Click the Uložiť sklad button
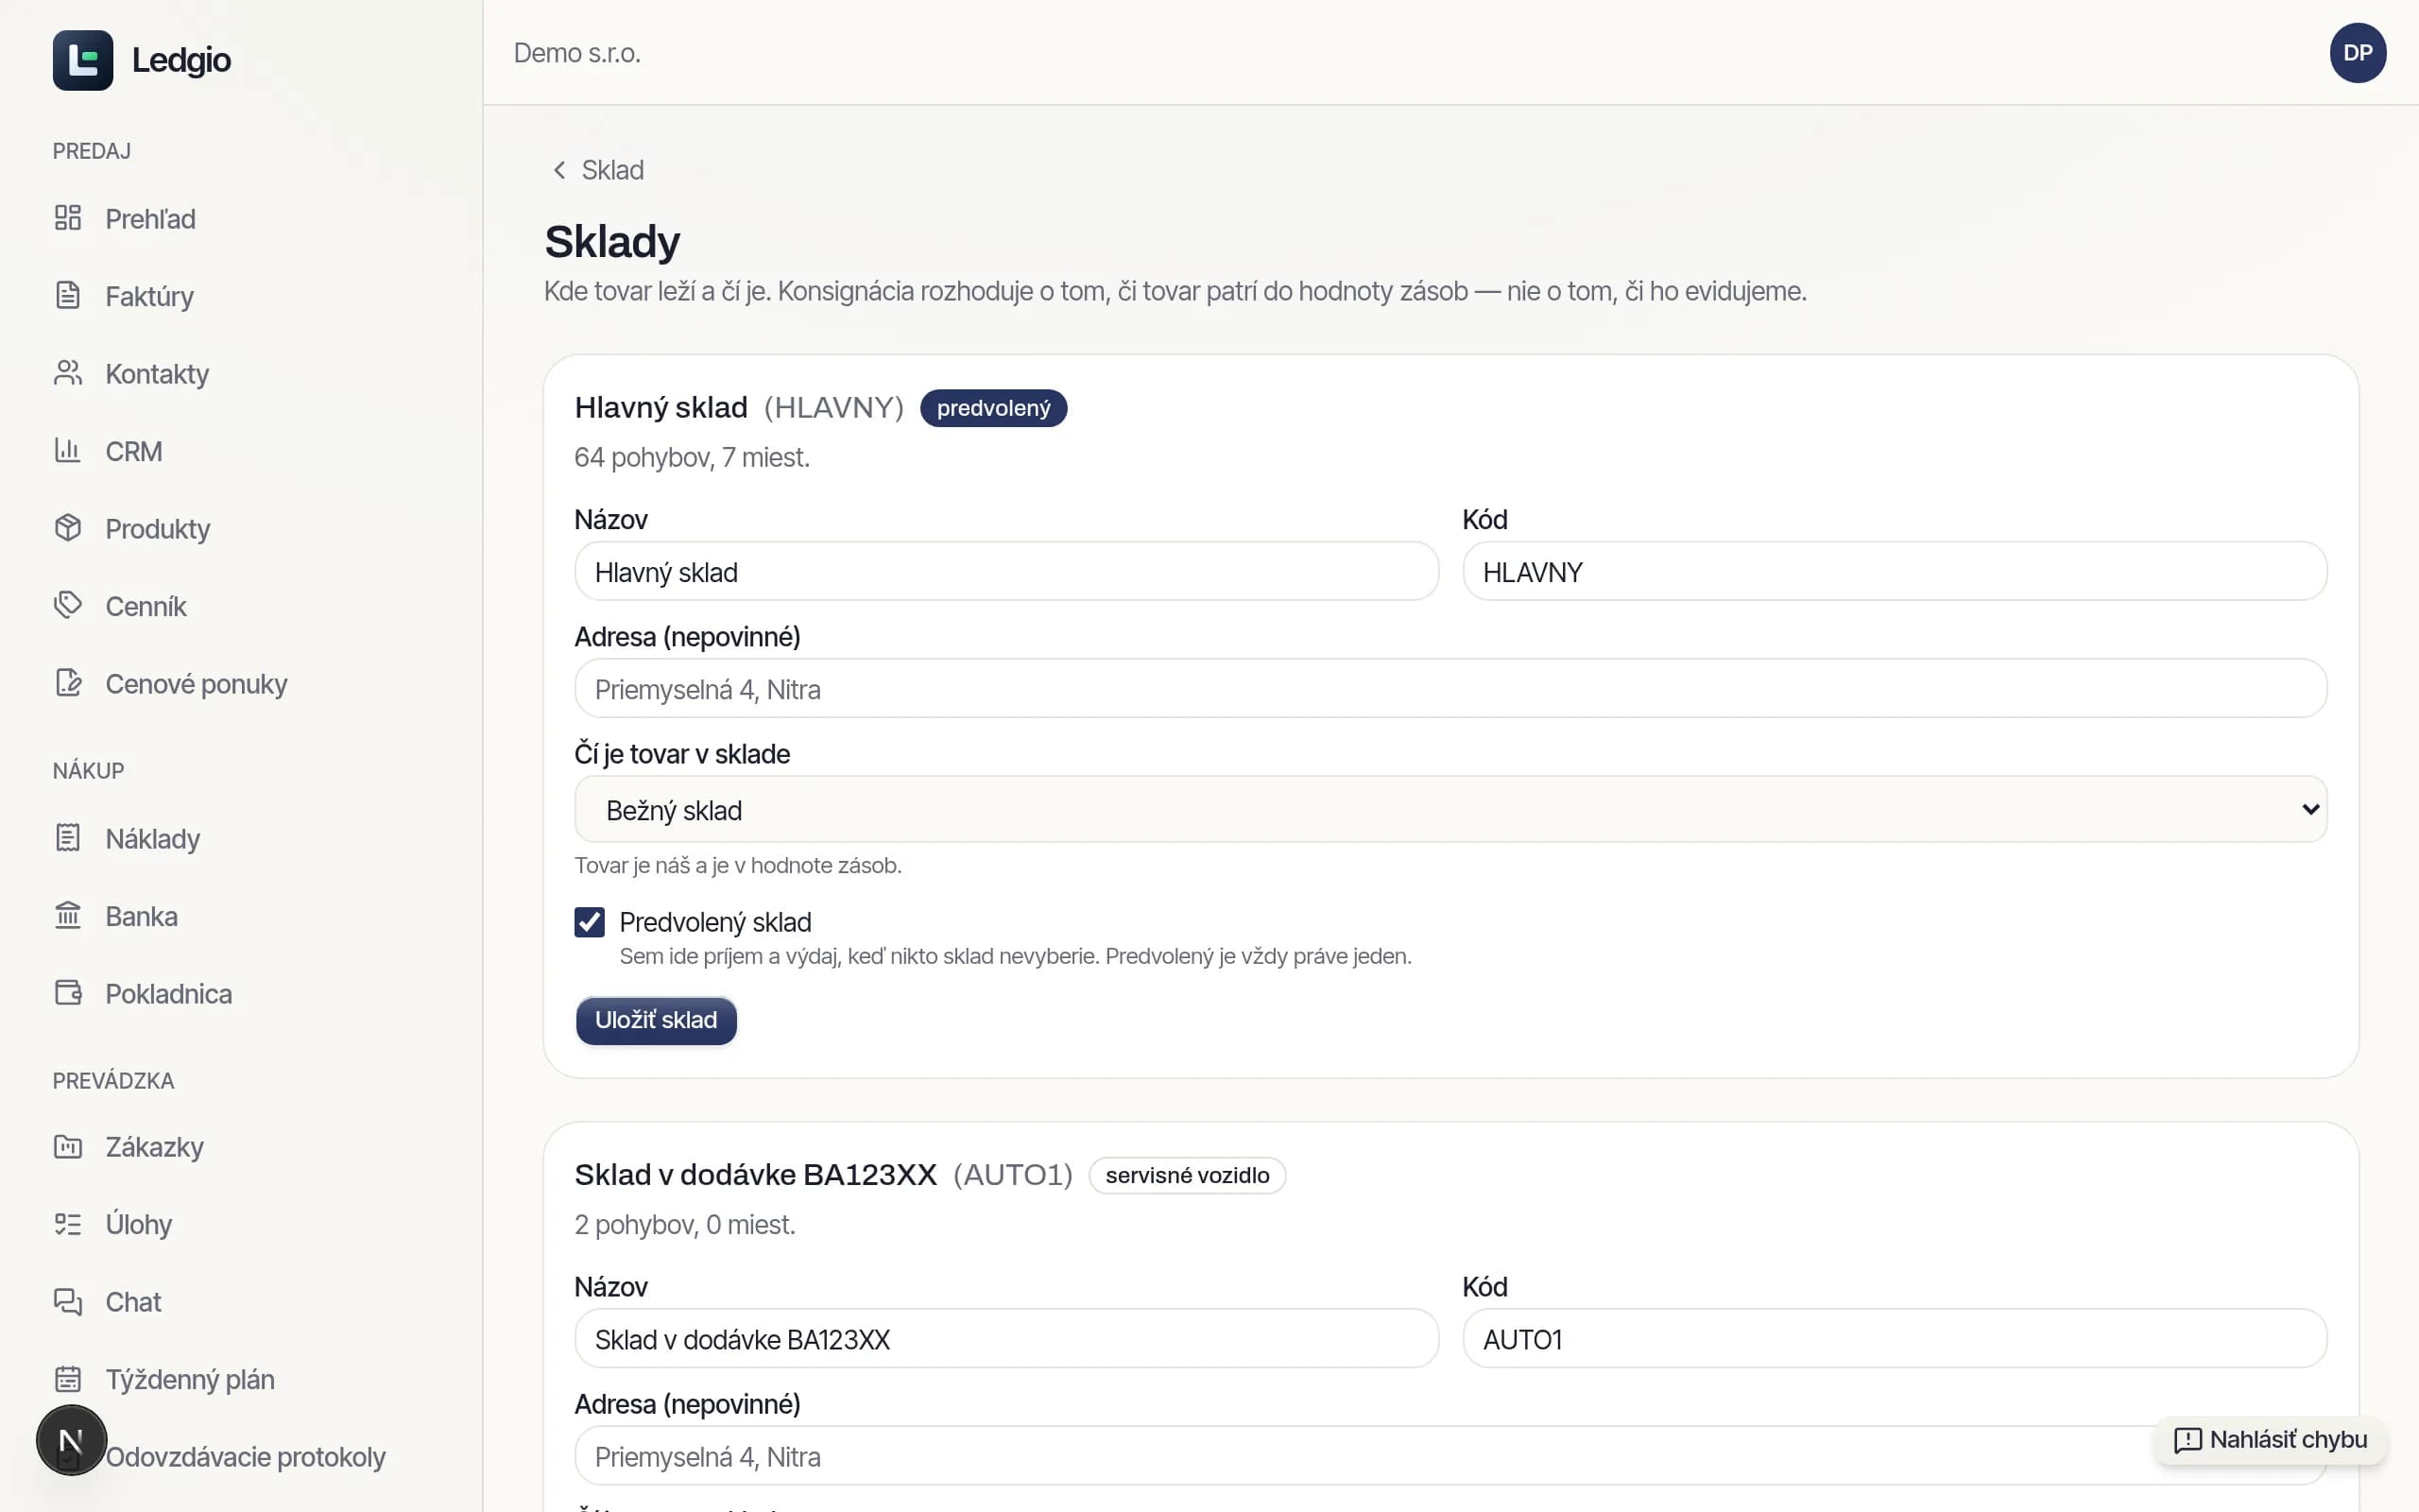This screenshot has width=2419, height=1512. [x=656, y=1020]
